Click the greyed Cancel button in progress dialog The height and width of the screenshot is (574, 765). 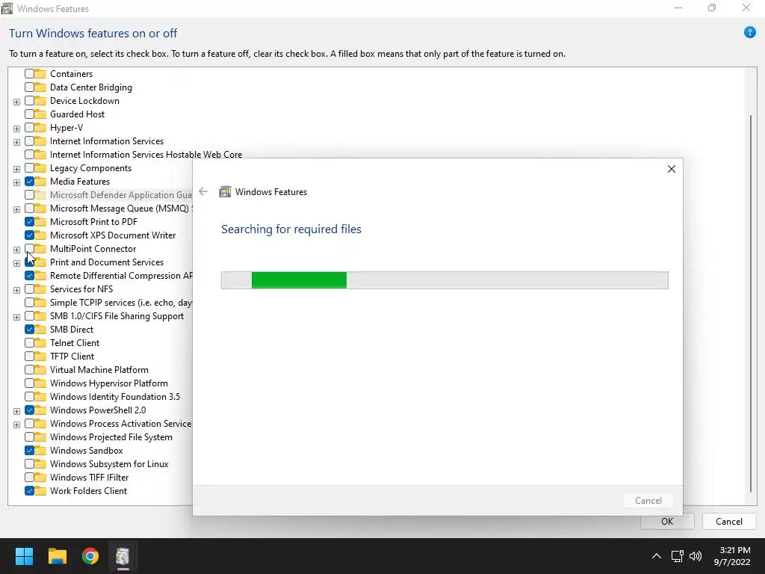(648, 500)
